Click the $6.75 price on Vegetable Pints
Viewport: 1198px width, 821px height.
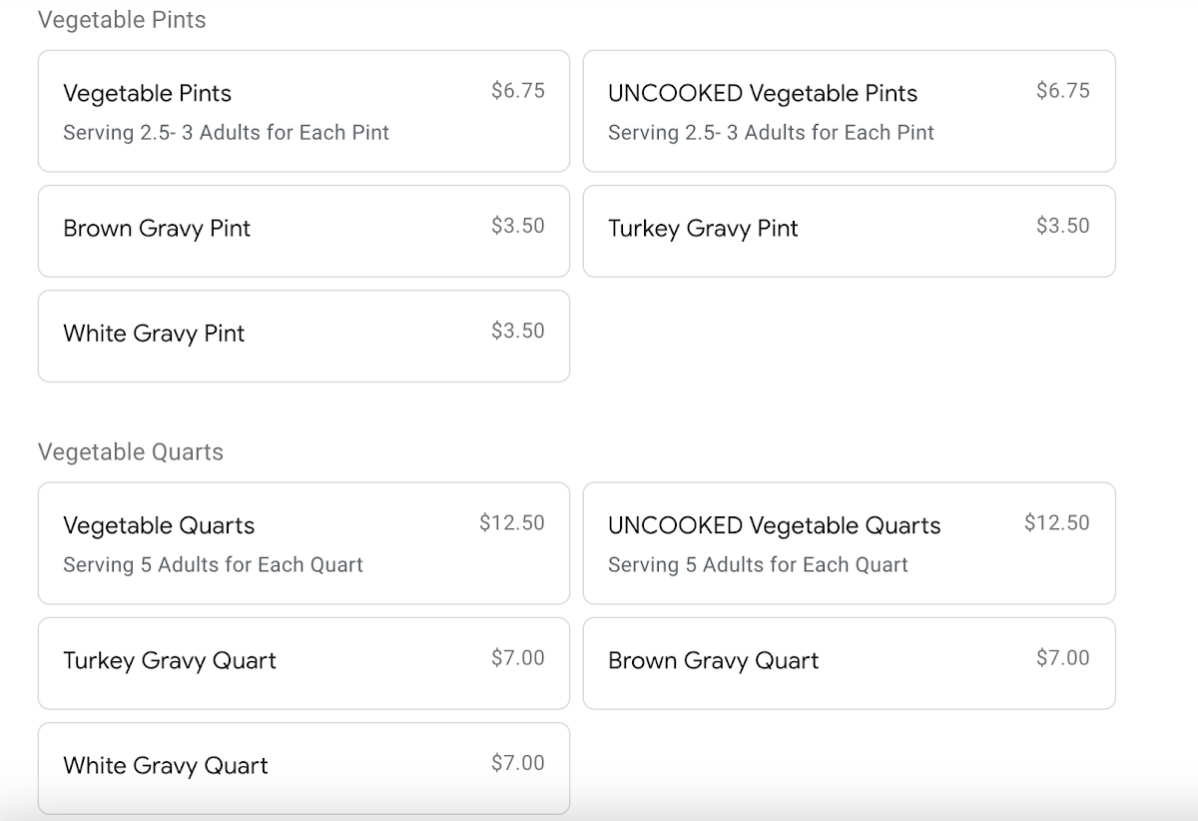click(x=518, y=91)
